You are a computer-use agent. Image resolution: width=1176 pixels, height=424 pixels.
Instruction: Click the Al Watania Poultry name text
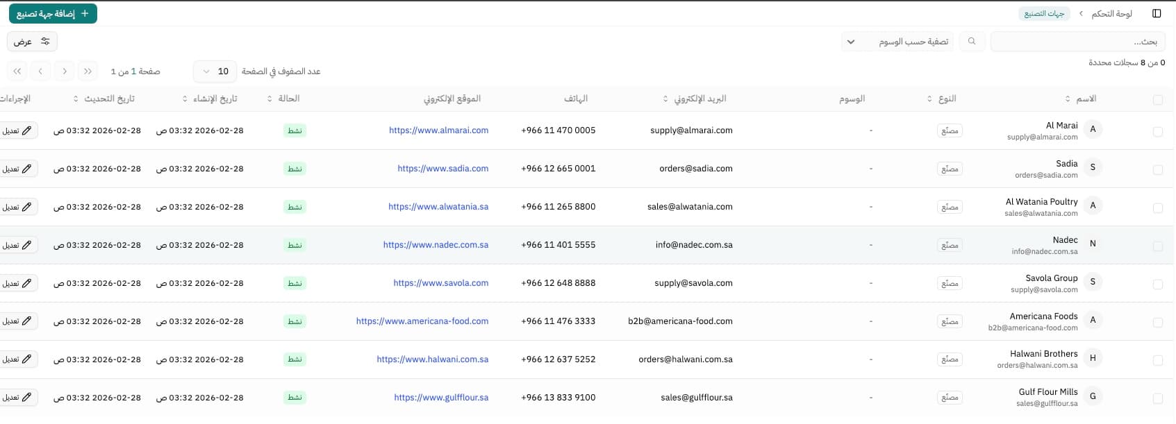pyautogui.click(x=1041, y=202)
